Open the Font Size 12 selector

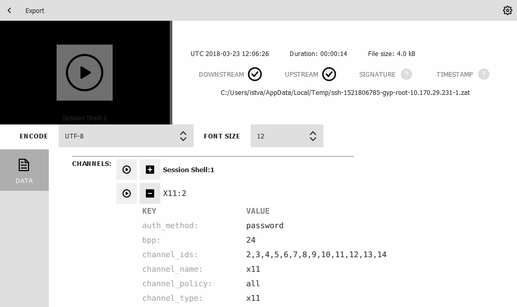click(287, 136)
